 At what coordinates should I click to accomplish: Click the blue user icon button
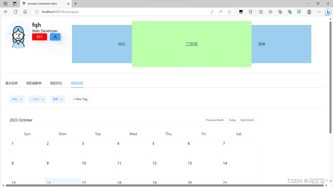pyautogui.click(x=55, y=37)
